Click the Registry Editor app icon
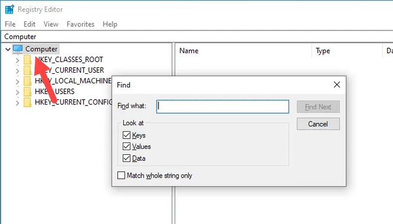This screenshot has height=224, width=393. click(x=10, y=10)
